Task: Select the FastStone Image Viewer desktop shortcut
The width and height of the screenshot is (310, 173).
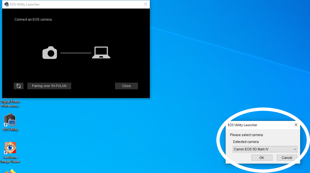Action: point(10,152)
